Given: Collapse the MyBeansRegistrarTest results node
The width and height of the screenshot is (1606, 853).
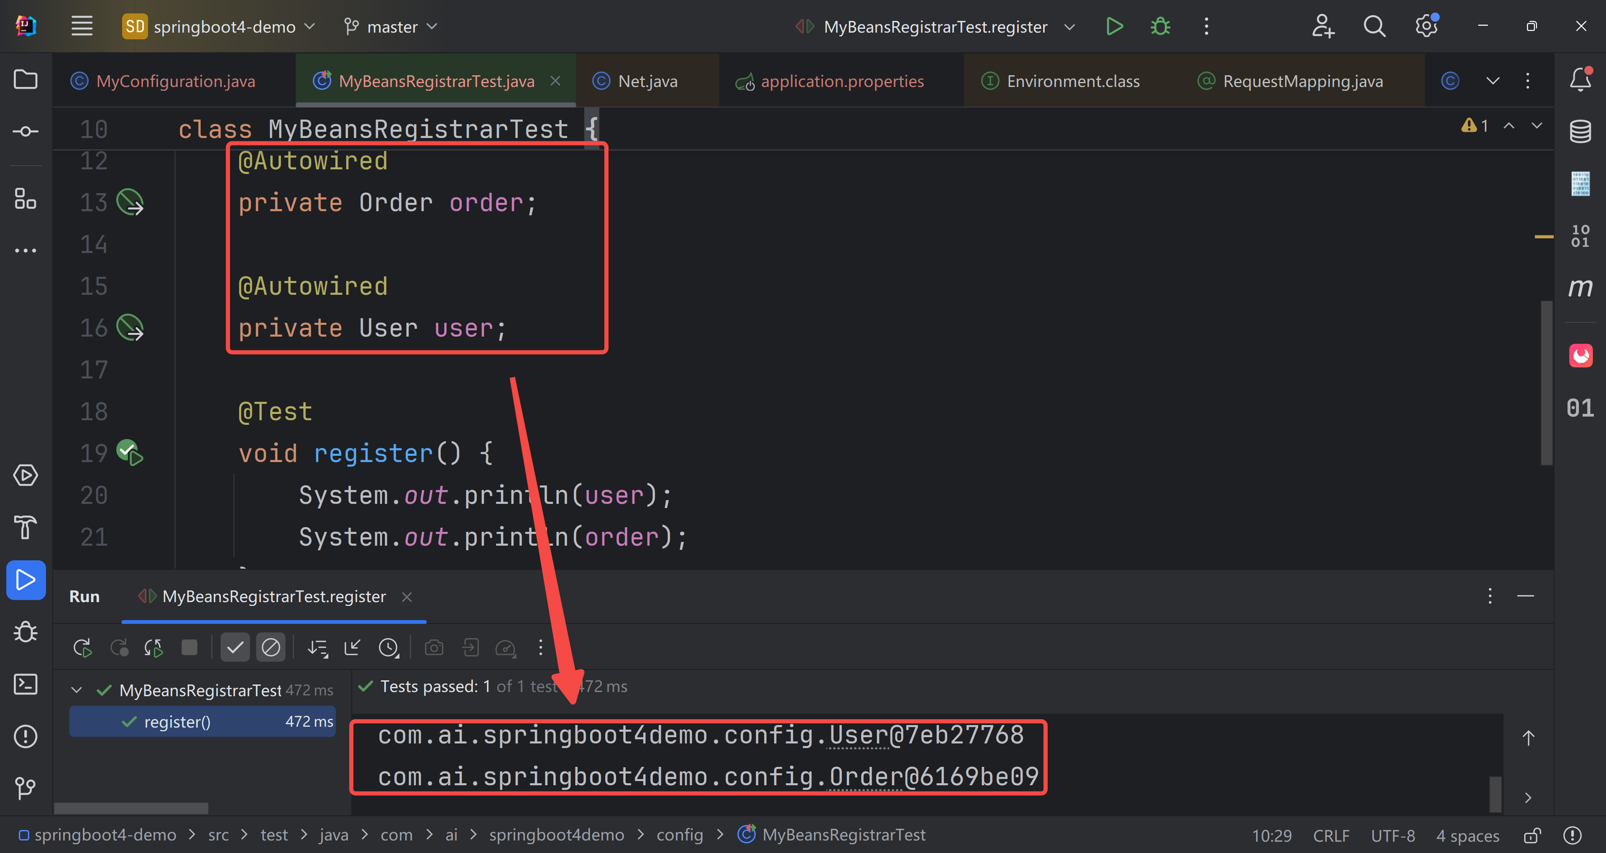Looking at the screenshot, I should pos(76,690).
